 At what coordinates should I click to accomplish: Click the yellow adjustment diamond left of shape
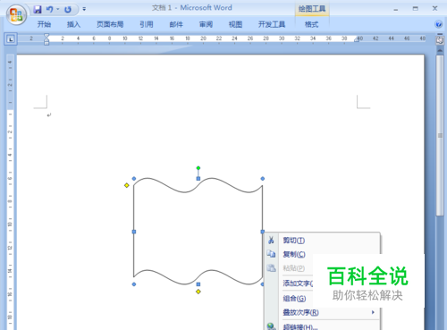(127, 185)
